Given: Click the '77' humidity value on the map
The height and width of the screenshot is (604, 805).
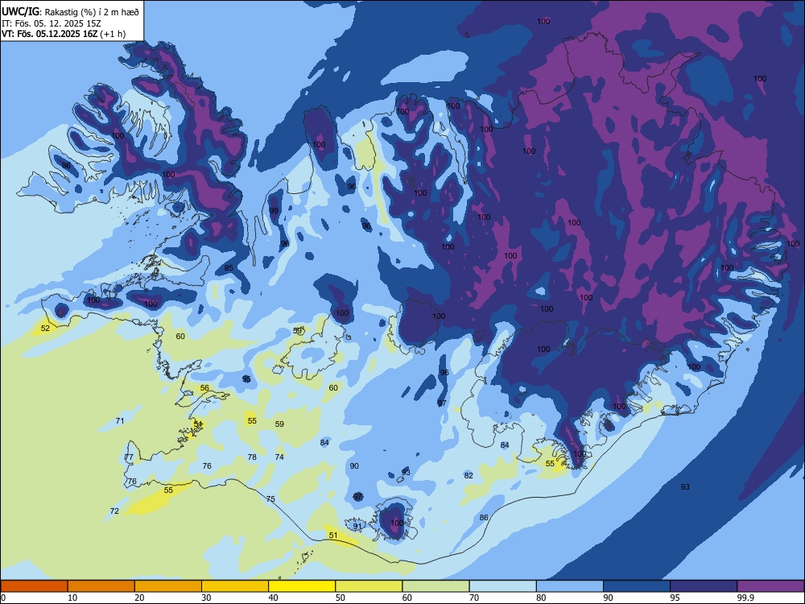Looking at the screenshot, I should click(x=128, y=457).
